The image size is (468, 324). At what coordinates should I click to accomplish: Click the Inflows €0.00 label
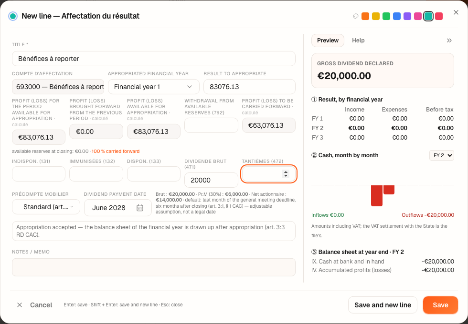click(x=328, y=215)
